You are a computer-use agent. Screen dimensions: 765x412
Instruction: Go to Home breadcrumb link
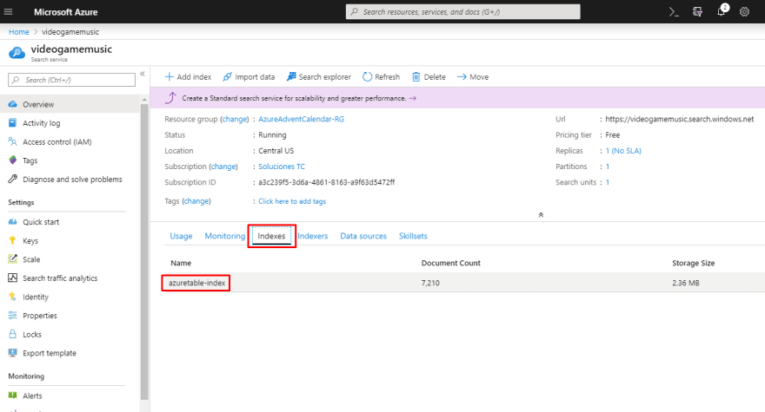pyautogui.click(x=19, y=31)
